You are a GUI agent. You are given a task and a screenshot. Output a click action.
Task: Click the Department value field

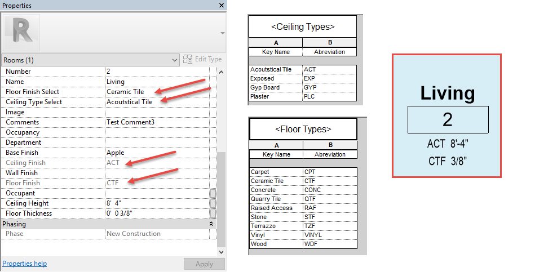157,142
